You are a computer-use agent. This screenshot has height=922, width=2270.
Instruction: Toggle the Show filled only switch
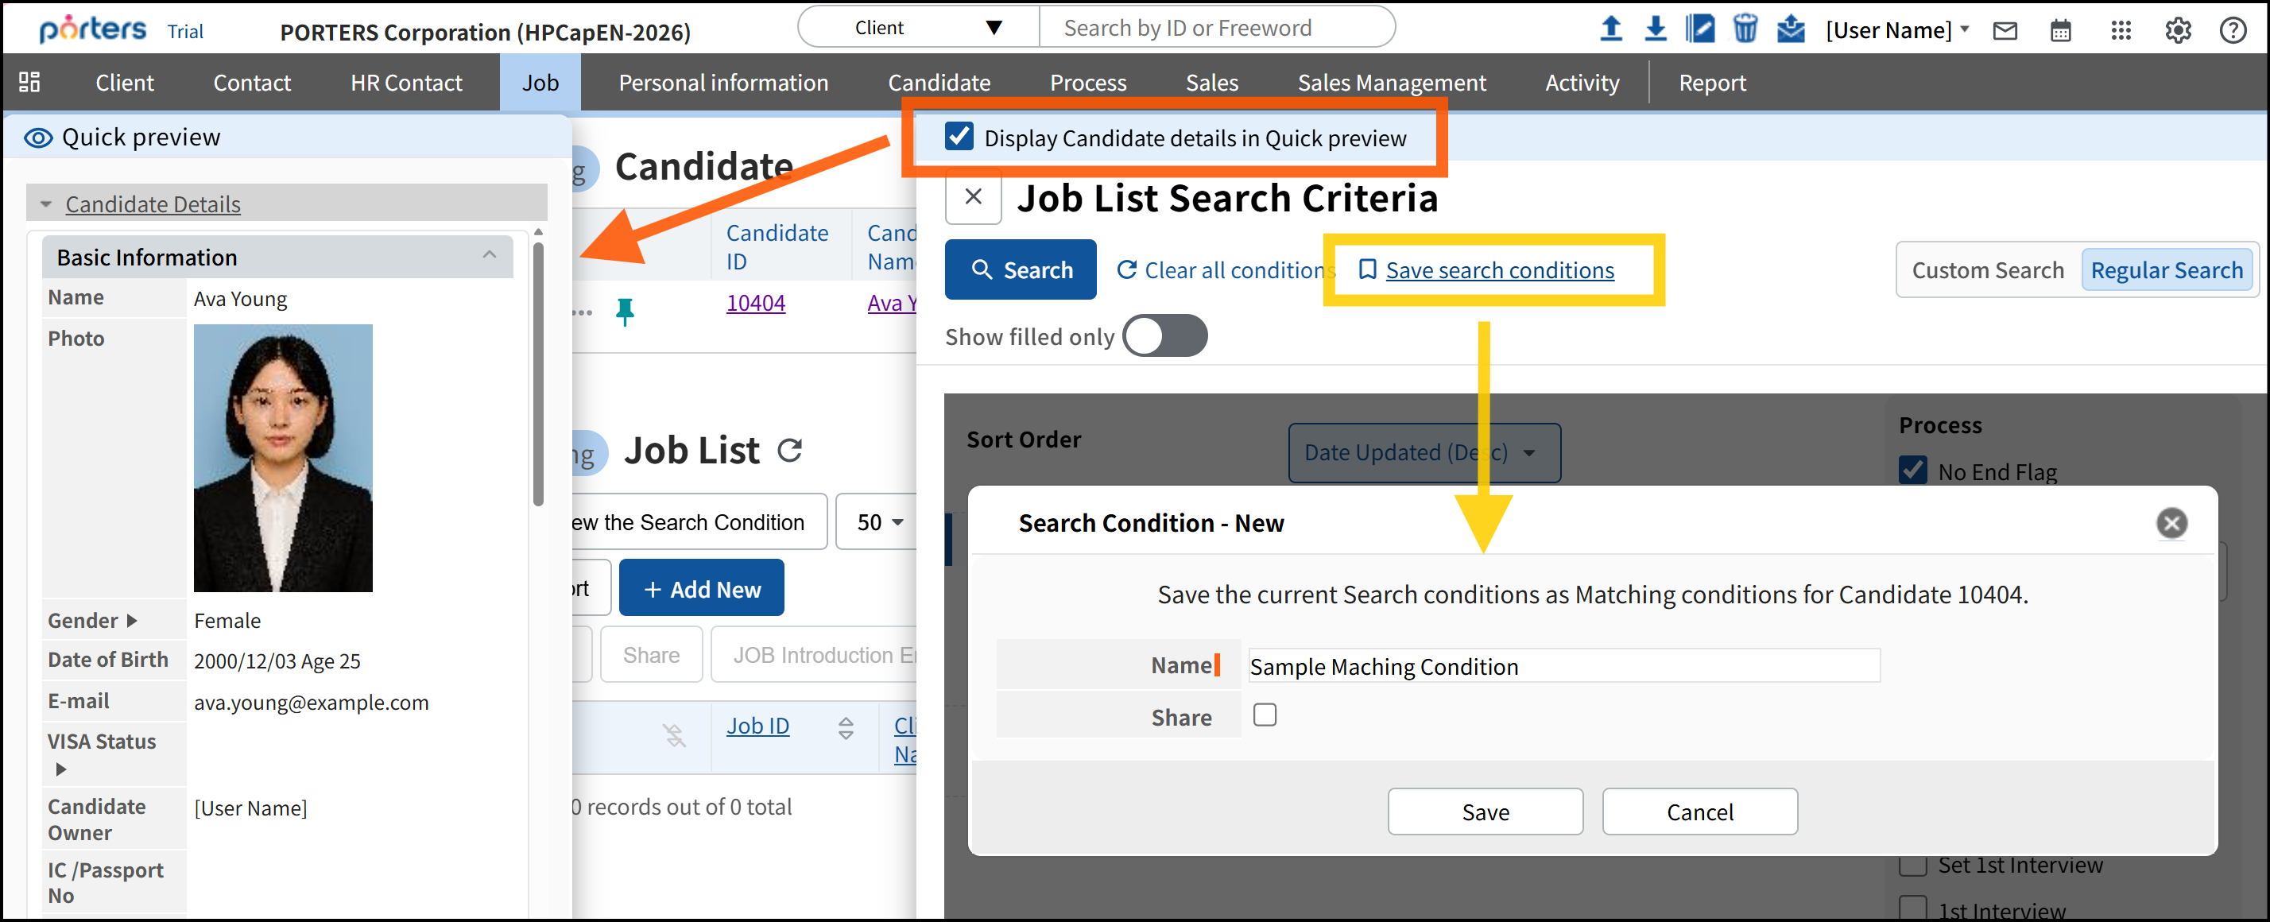pyautogui.click(x=1164, y=336)
